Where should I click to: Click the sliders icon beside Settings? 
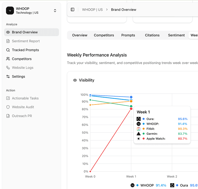tap(8, 77)
